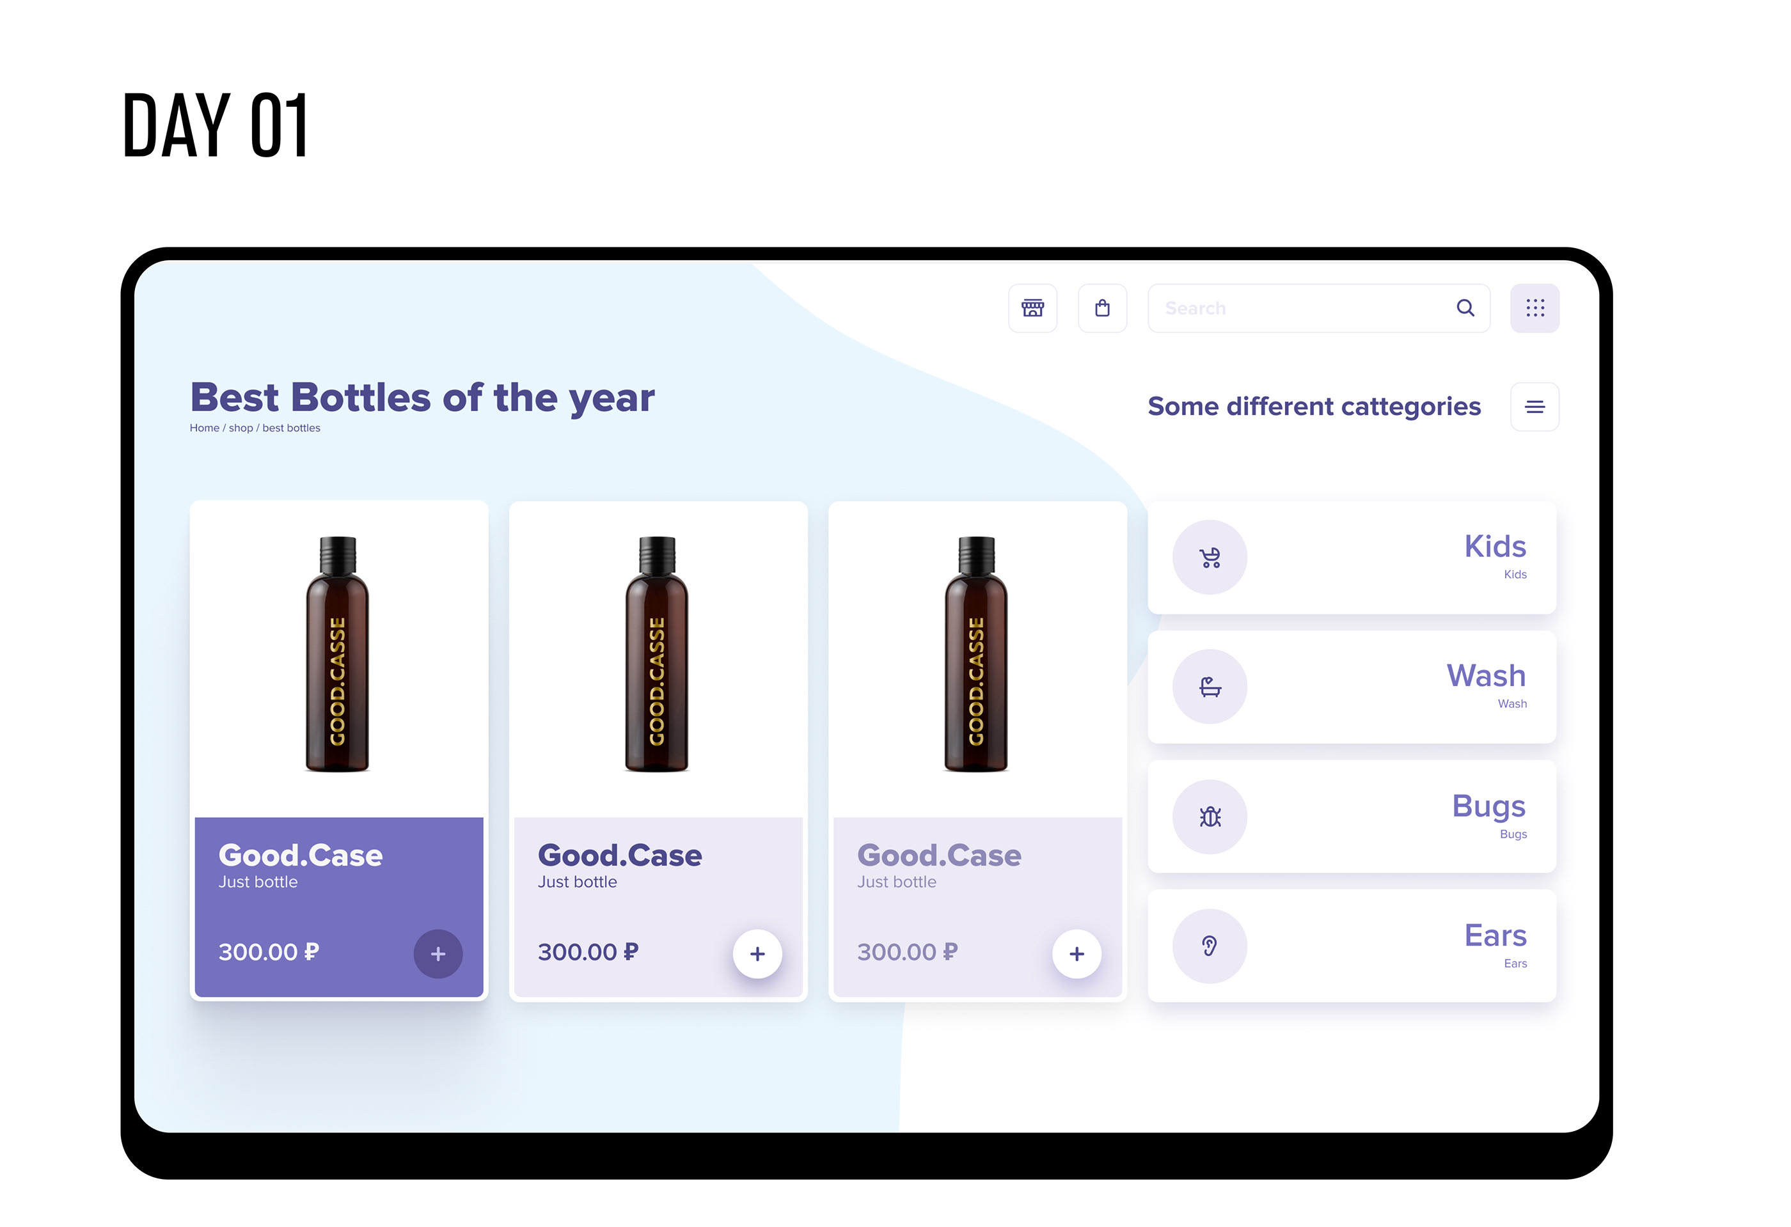Expand the categories hamburger menu
The image size is (1791, 1227).
pyautogui.click(x=1535, y=407)
